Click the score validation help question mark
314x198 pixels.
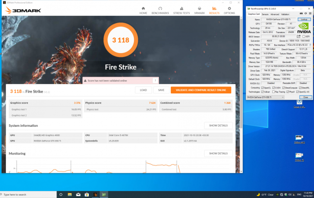click(x=155, y=81)
